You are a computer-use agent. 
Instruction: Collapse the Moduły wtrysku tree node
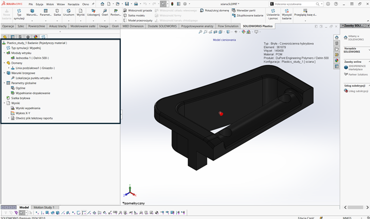click(x=4, y=53)
